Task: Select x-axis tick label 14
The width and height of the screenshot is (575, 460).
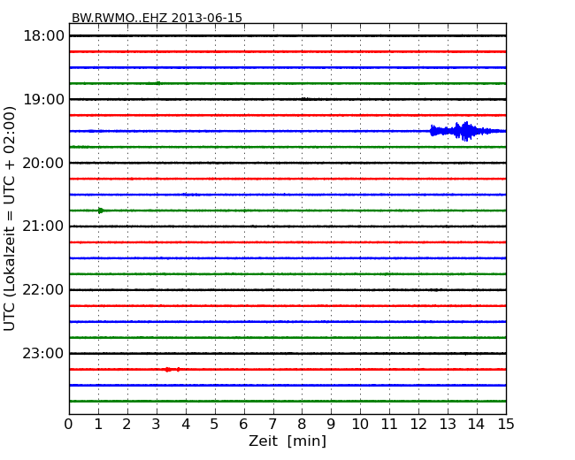Action: coord(477,425)
